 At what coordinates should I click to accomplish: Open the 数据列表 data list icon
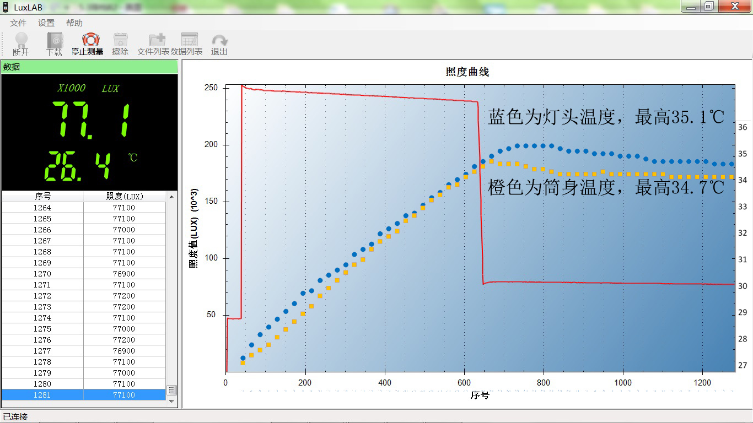point(187,44)
